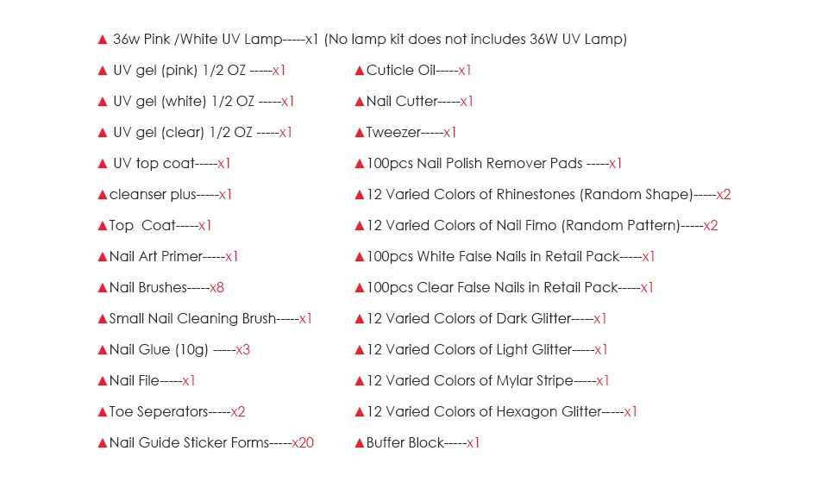
Task: Click red x20 quantity for Sticker Forms
Action: (303, 442)
